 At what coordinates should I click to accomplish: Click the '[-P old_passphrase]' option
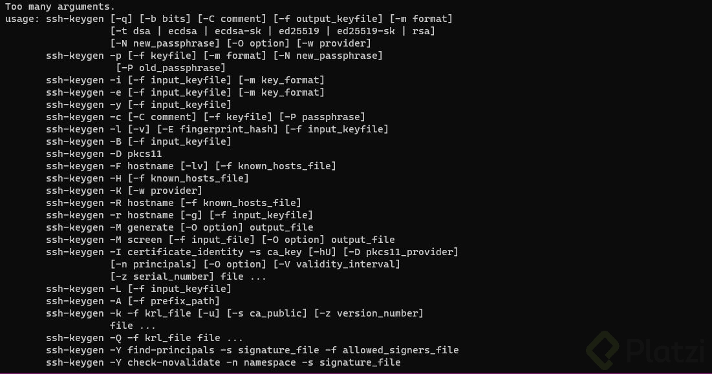(171, 68)
